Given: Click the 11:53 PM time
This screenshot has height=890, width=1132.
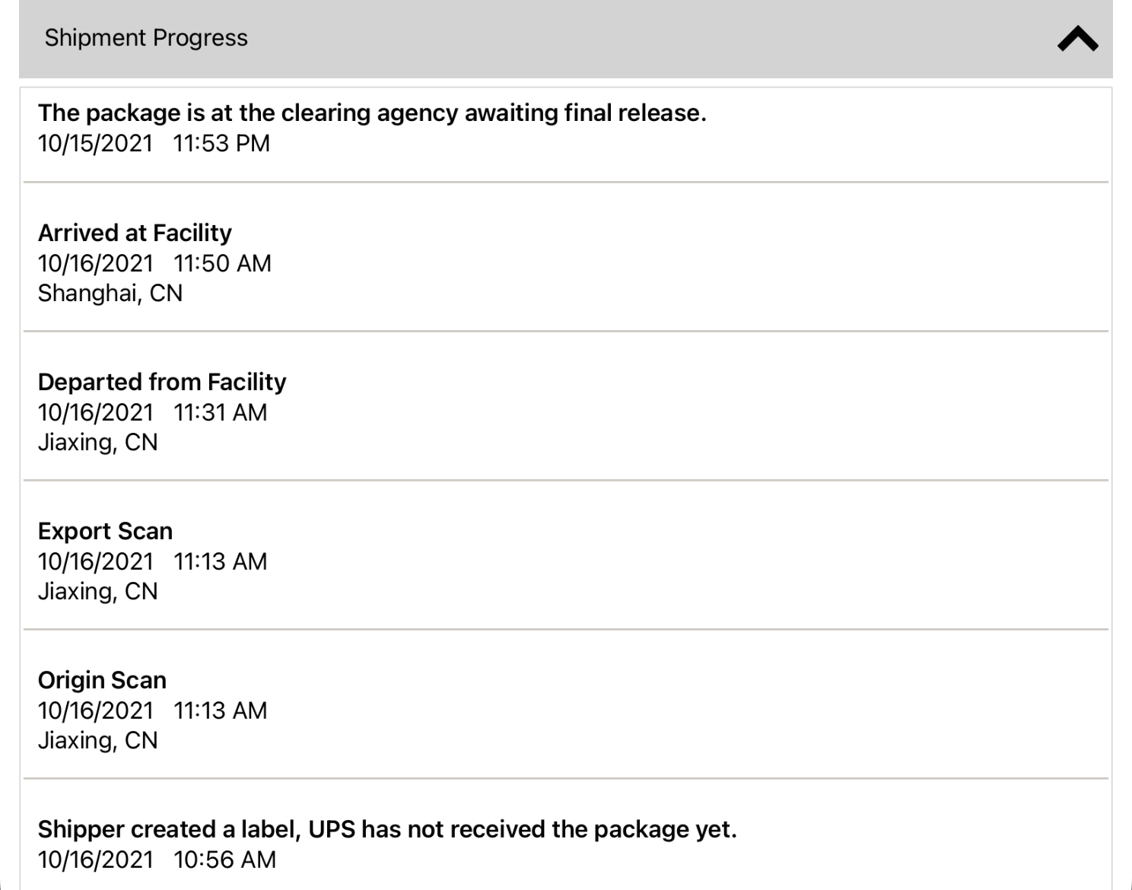Looking at the screenshot, I should pos(221,144).
